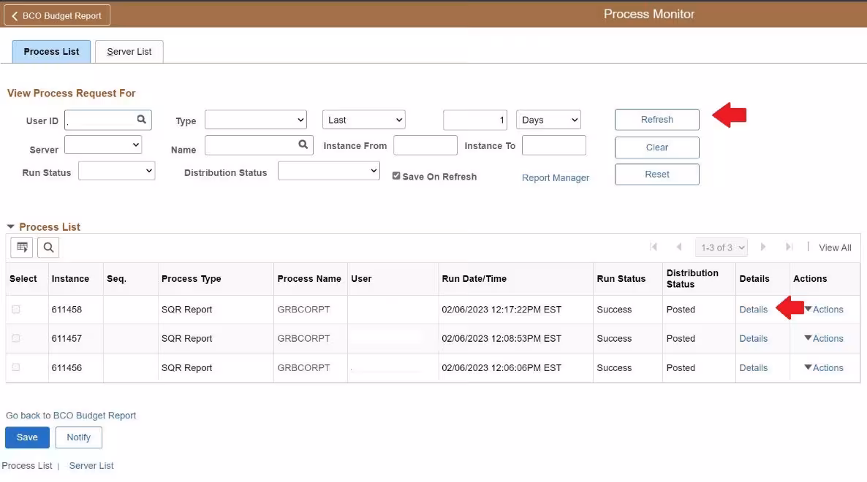Click the blue Save button
This screenshot has height=482, width=867.
tap(27, 437)
